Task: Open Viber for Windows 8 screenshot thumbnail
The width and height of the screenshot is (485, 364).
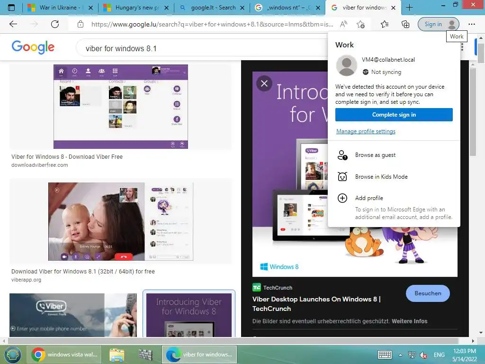Action: pos(121,107)
